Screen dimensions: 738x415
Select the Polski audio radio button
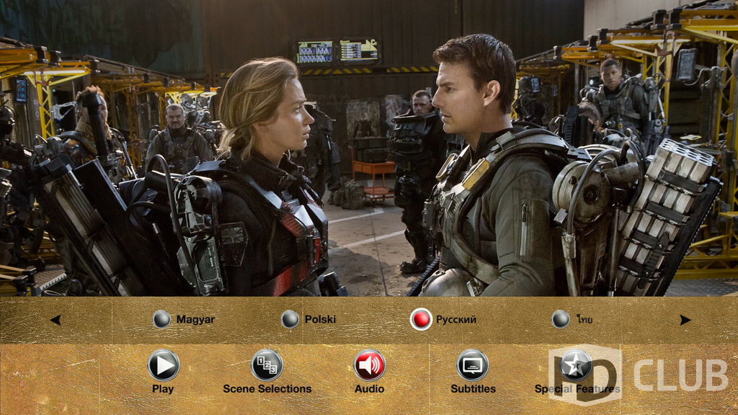point(290,319)
